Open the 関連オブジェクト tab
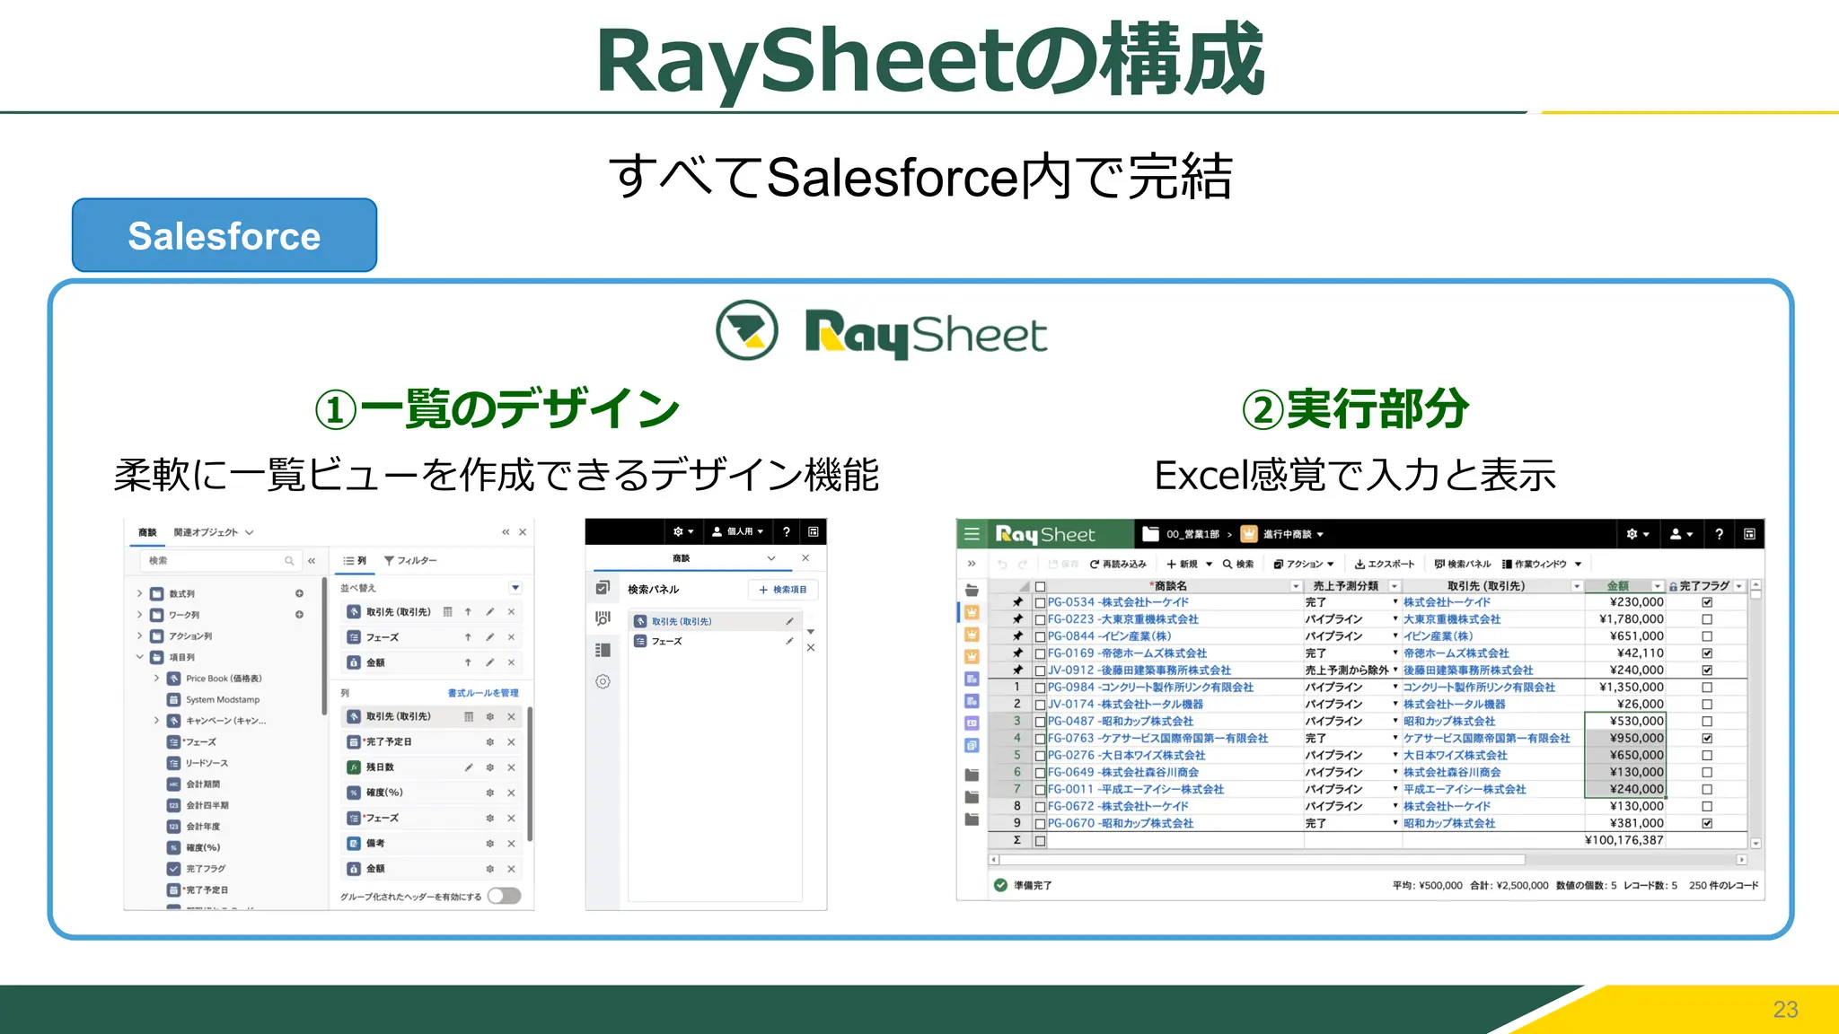Viewport: 1839px width, 1034px height. point(214,532)
